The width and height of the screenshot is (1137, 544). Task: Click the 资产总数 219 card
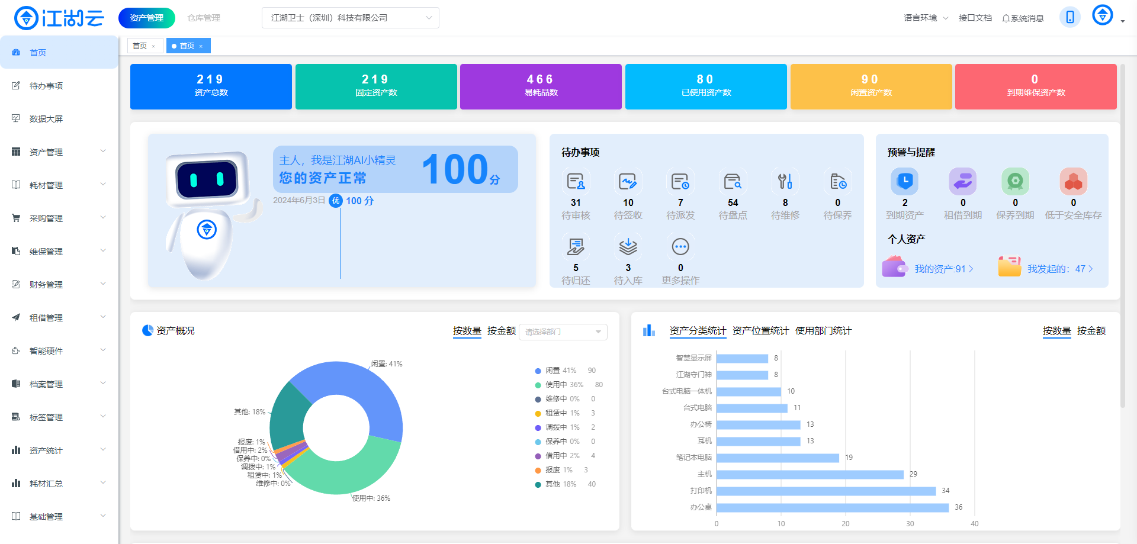[x=211, y=86]
